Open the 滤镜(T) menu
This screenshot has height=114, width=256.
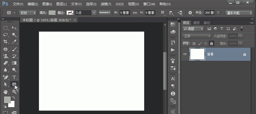(106, 4)
